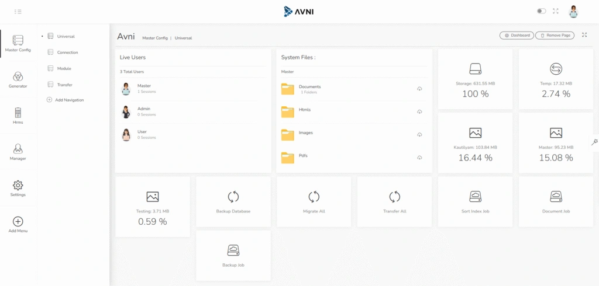The image size is (599, 286).
Task: Toggle the switch in top header
Action: pyautogui.click(x=541, y=11)
